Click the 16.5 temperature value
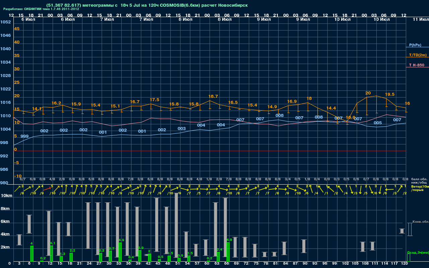 (x=233, y=103)
